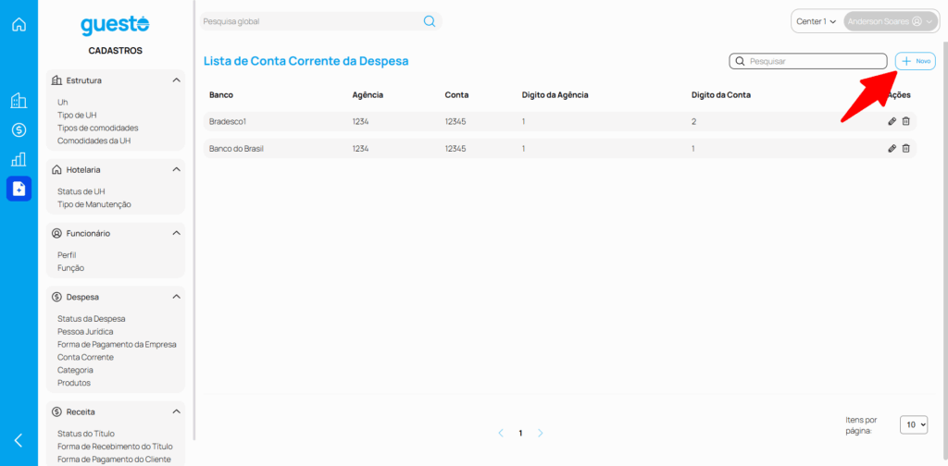Image resolution: width=948 pixels, height=466 pixels.
Task: Click the global search magnifier icon
Action: (429, 21)
